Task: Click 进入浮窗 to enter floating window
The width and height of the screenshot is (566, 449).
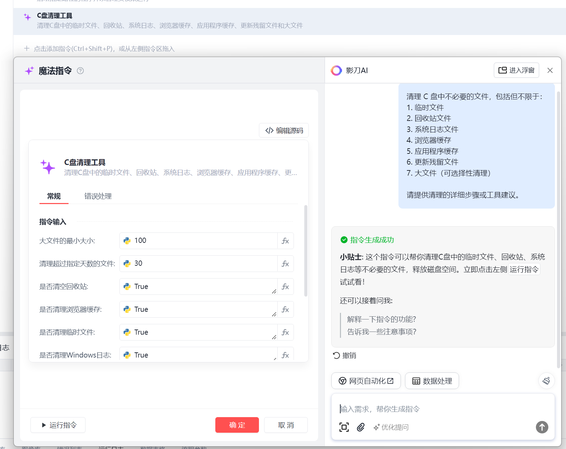Action: point(516,70)
